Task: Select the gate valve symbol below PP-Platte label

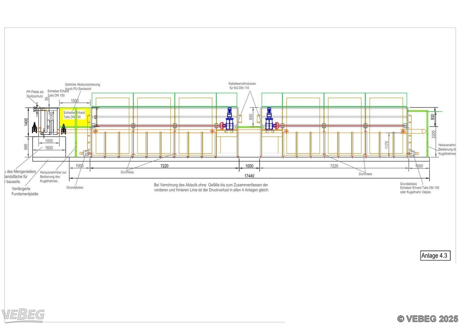Action: [x=35, y=128]
